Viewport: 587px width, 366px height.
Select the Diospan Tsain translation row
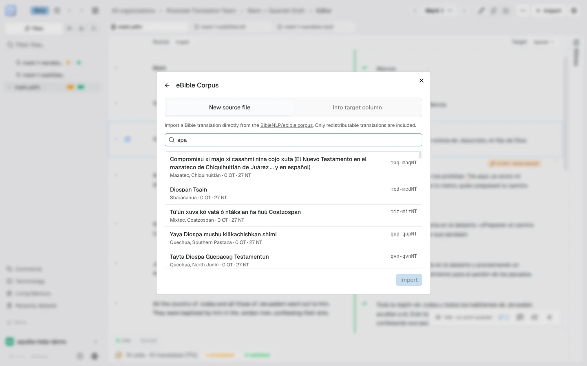click(293, 193)
